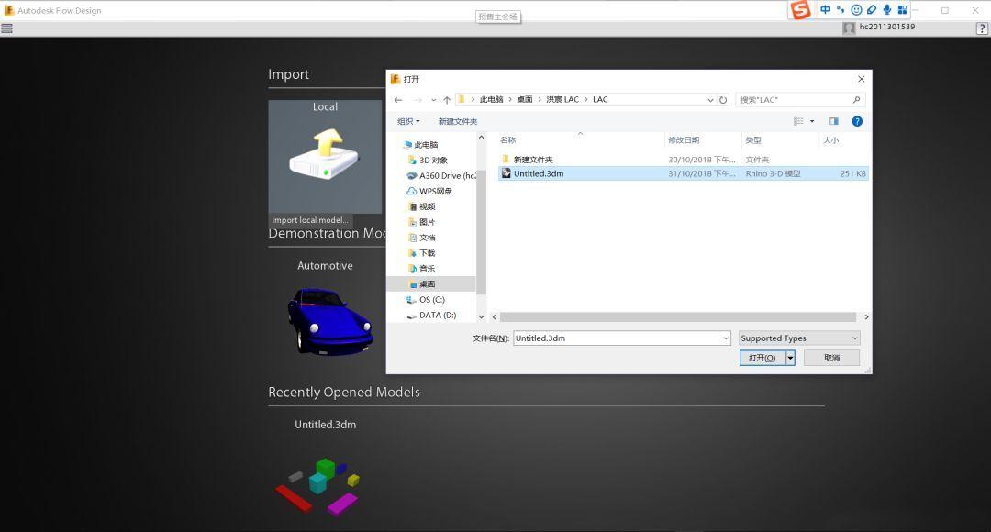Select the Untitled.3dm file row
The height and width of the screenshot is (532, 991).
[x=683, y=173]
